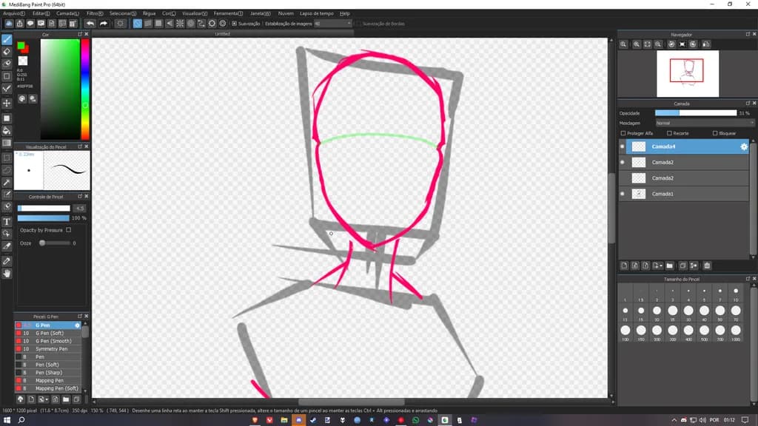This screenshot has width=758, height=426.
Task: Open the Mesclagem blend mode dropdown
Action: coord(705,124)
